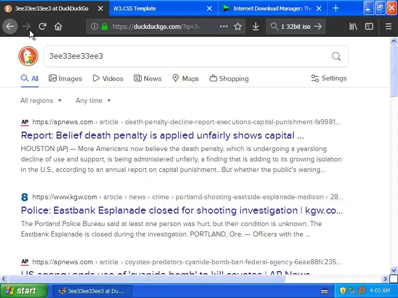Open the browser home page

coord(58,26)
